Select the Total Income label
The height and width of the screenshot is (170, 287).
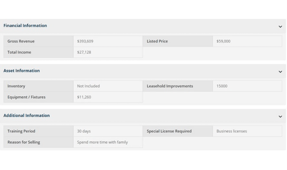pos(19,52)
